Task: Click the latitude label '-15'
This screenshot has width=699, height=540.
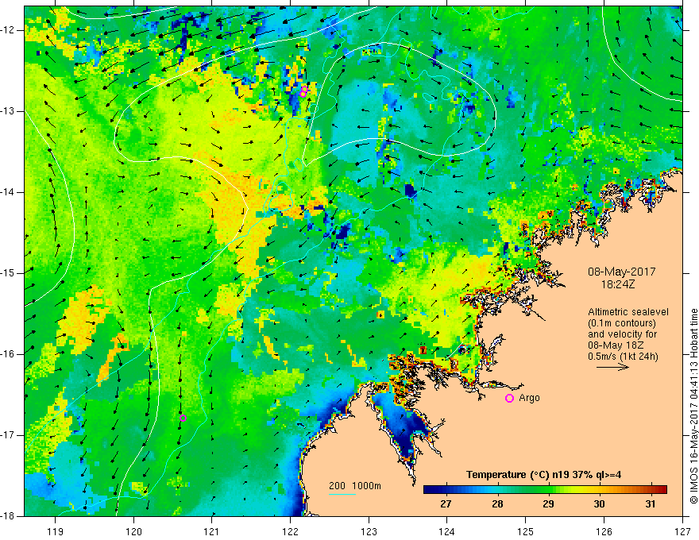Action: tap(8, 273)
